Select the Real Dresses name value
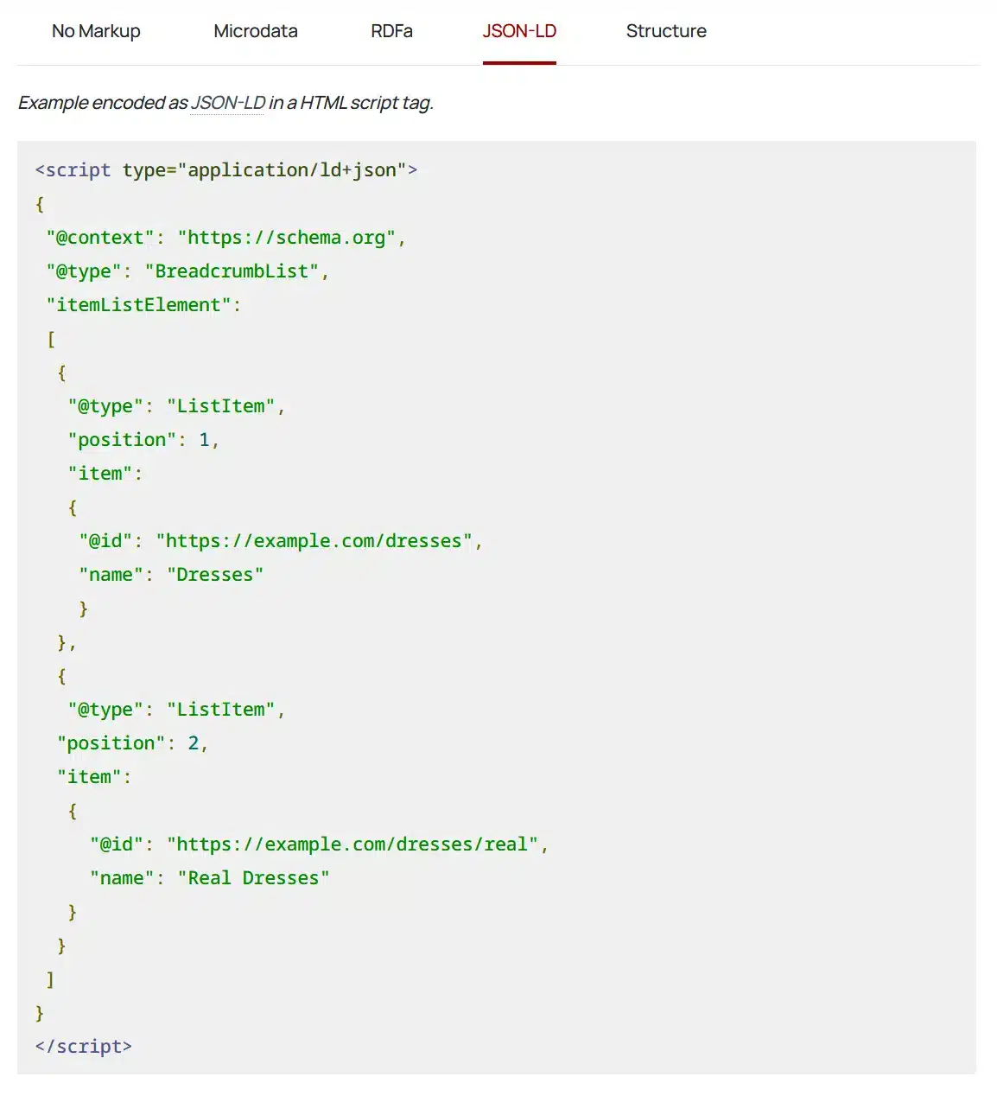The image size is (997, 1096). [251, 877]
